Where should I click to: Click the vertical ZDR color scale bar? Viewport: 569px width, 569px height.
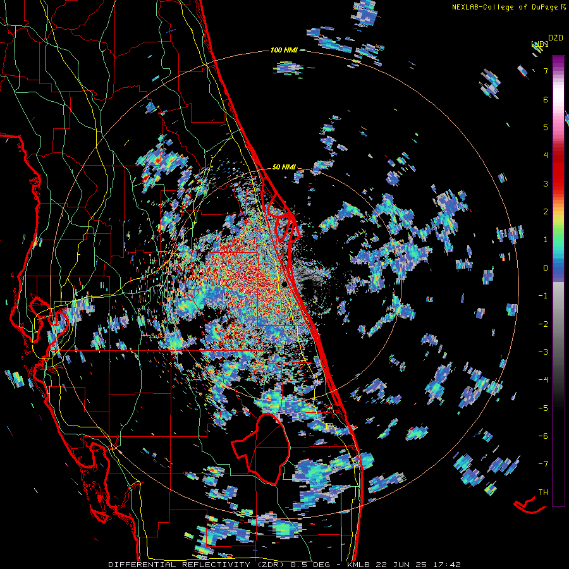558,281
